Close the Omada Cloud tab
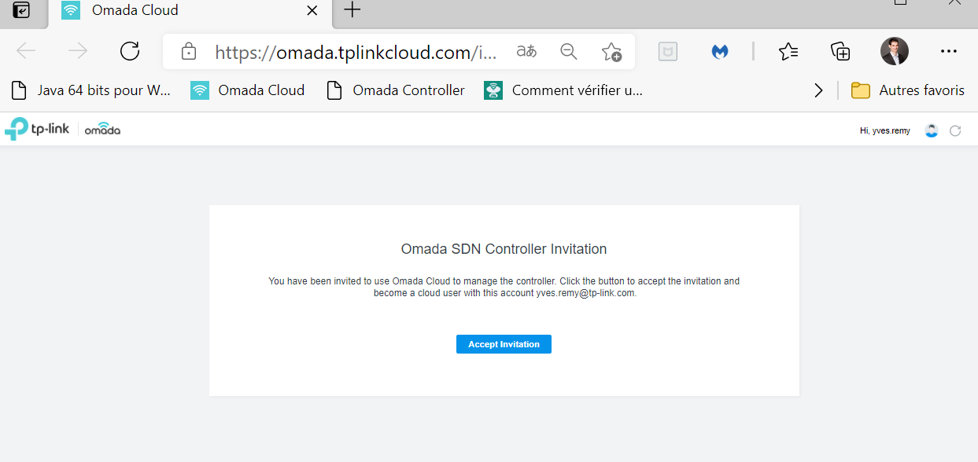978x462 pixels. click(312, 11)
